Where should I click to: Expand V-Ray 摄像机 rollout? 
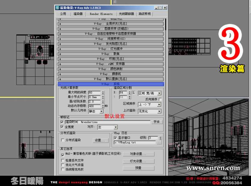pos(111,74)
